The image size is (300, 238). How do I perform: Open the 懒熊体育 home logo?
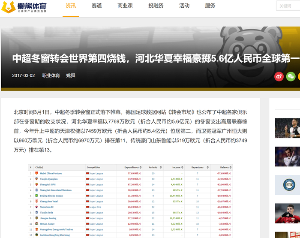pyautogui.click(x=24, y=7)
